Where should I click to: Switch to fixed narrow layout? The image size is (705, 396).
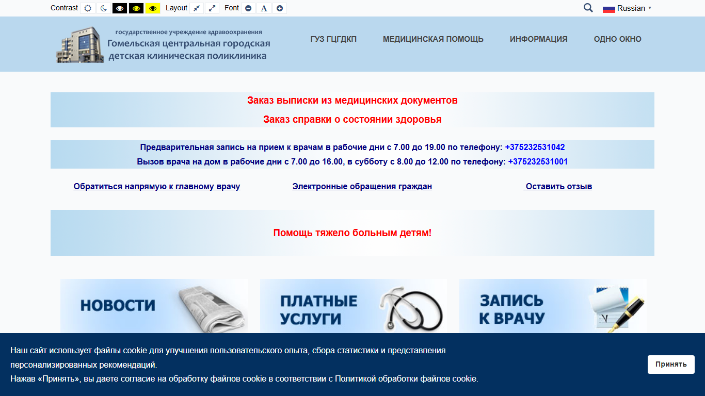[x=197, y=8]
